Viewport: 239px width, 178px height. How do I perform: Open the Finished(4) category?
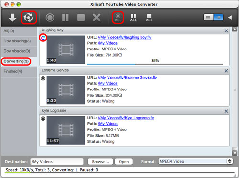19,71
